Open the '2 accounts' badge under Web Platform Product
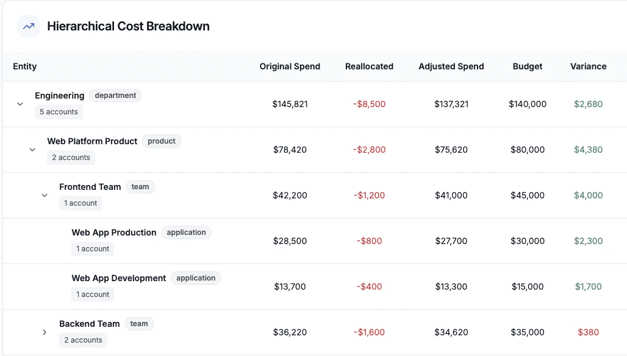 [71, 158]
